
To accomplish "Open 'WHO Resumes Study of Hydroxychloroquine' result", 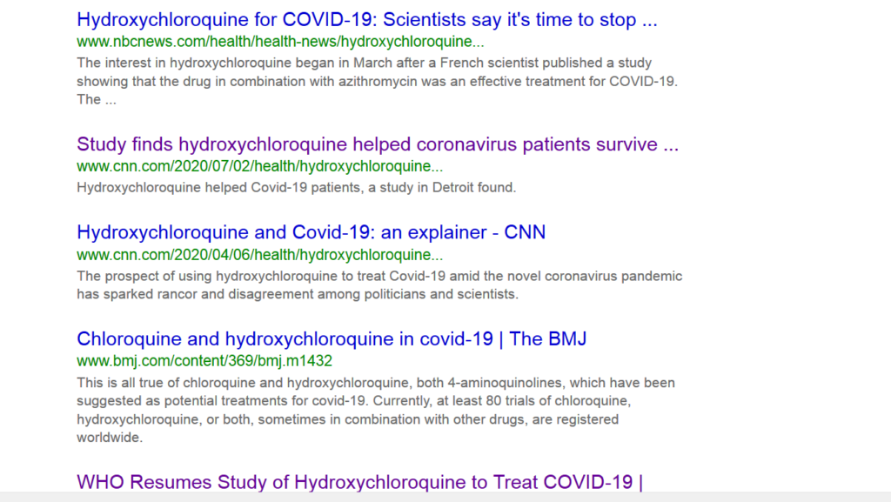I will point(359,482).
